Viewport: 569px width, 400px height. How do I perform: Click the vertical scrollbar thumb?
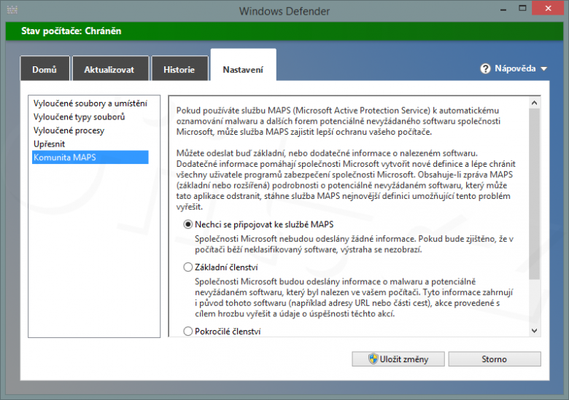[534, 194]
